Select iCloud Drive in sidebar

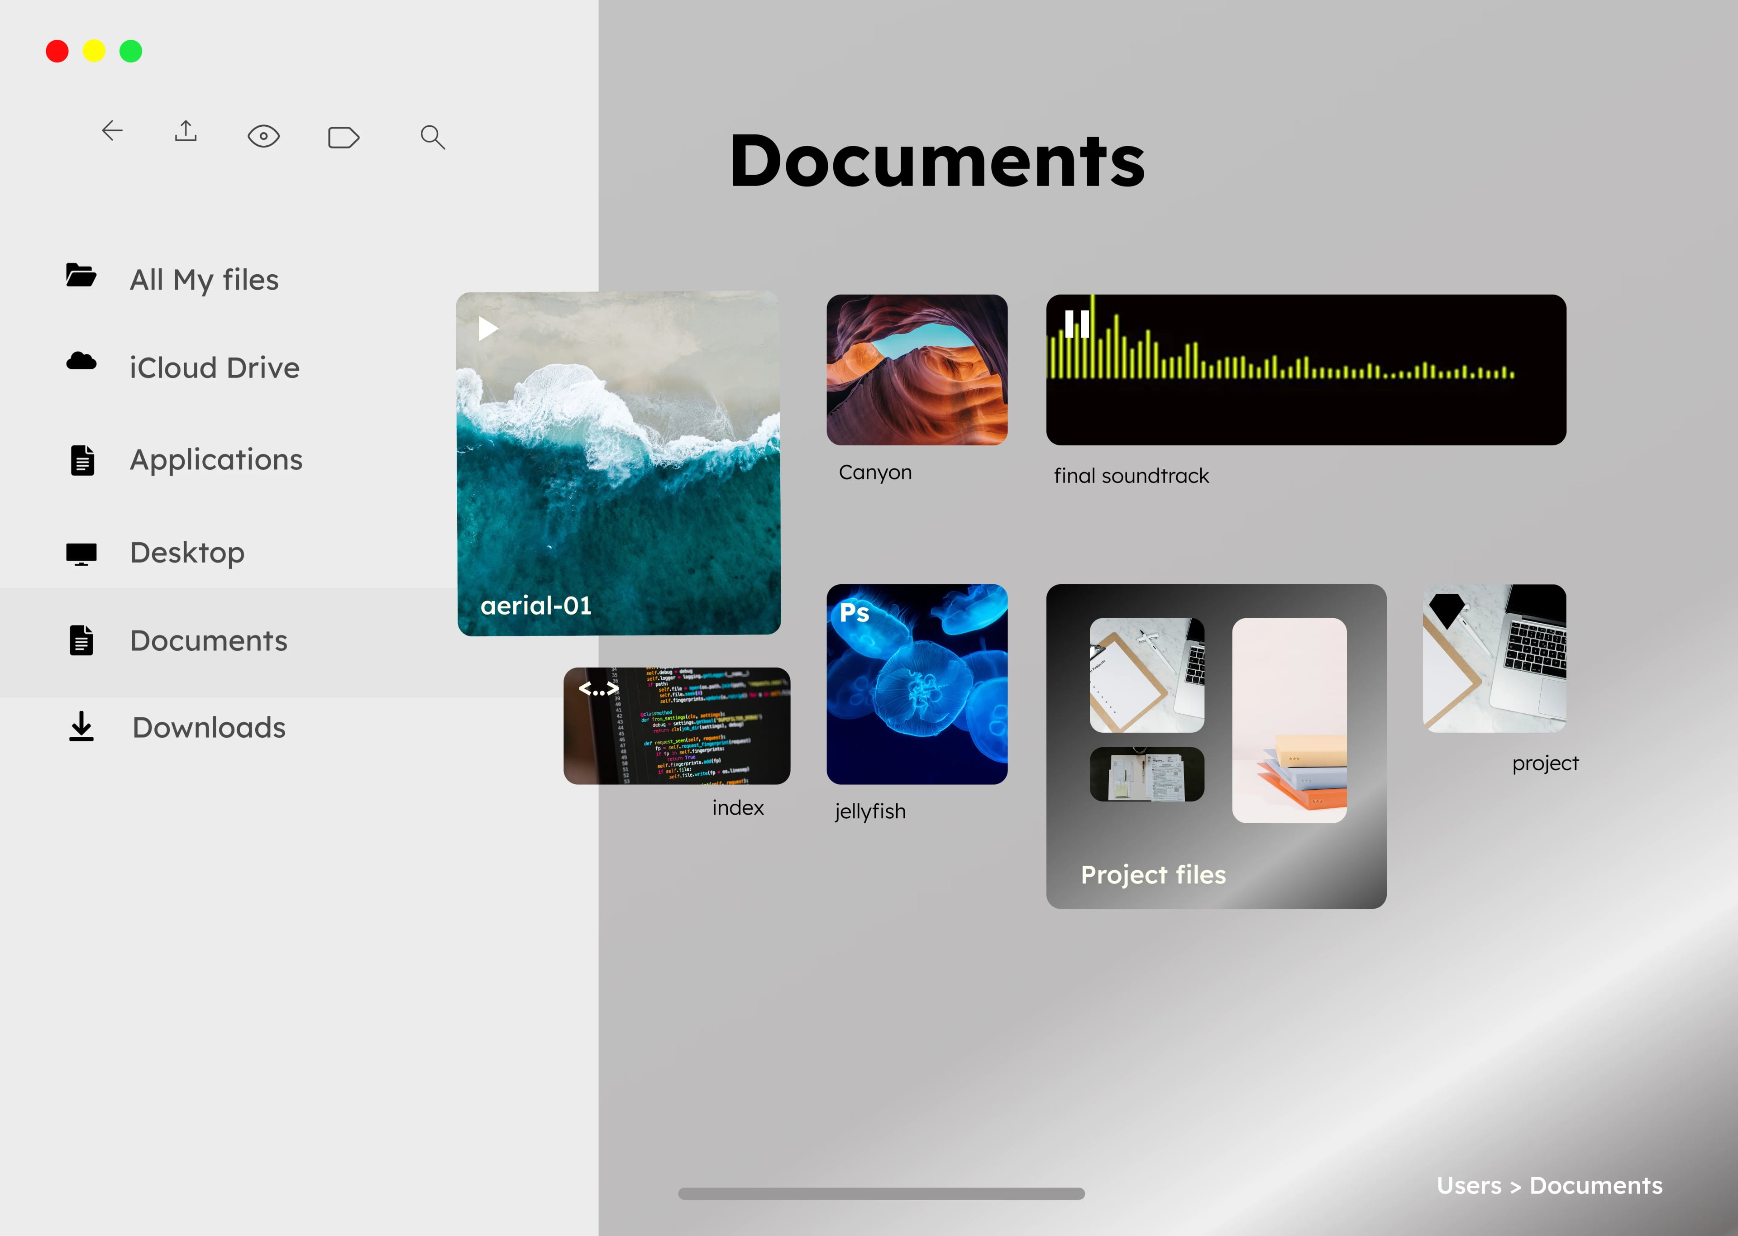(x=214, y=367)
